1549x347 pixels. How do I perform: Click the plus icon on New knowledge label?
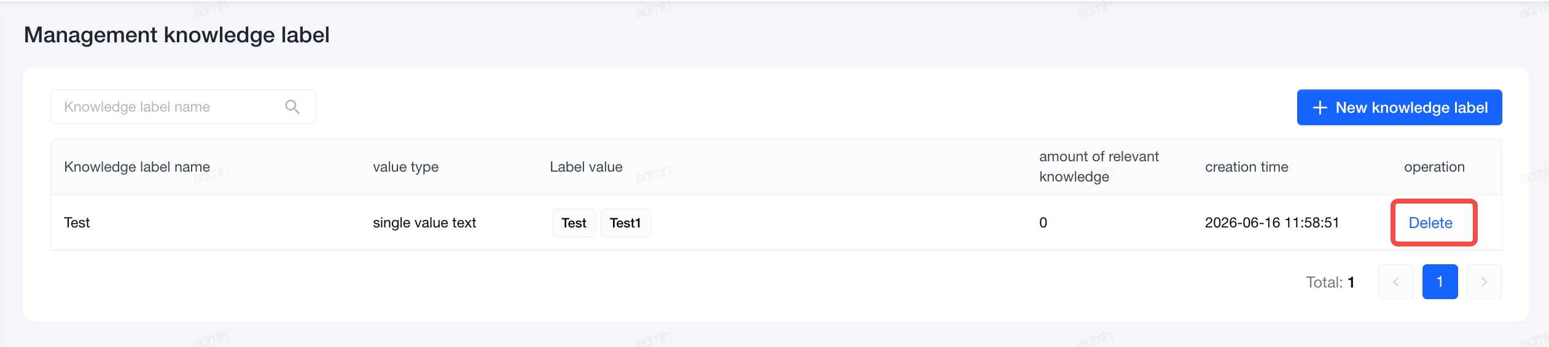click(1320, 108)
